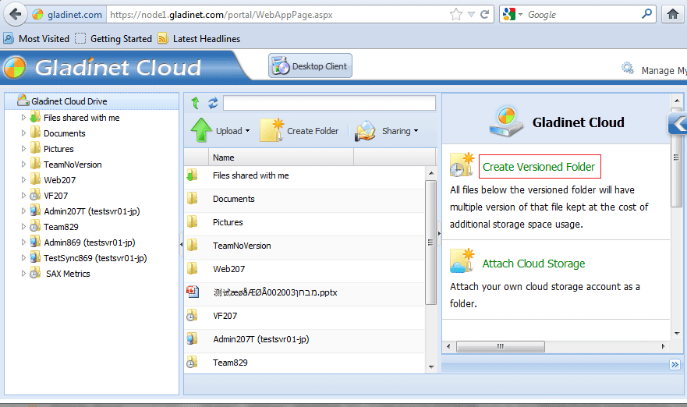
Task: Click the Create Versioned Folder icon
Action: click(462, 165)
